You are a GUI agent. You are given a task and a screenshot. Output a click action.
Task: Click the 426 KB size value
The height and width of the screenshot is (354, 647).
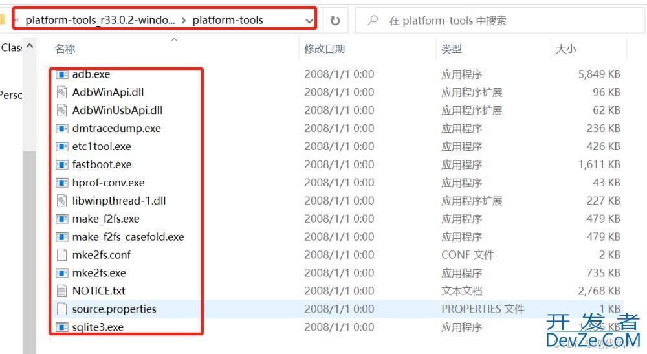[603, 146]
